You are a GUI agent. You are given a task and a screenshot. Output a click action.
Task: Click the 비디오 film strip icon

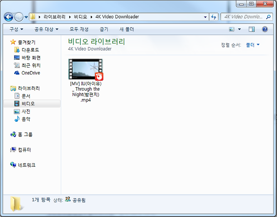(17, 104)
